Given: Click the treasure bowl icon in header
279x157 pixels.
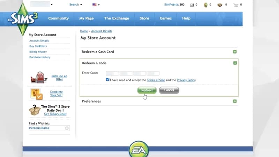Looking at the screenshot, I should [x=220, y=5].
